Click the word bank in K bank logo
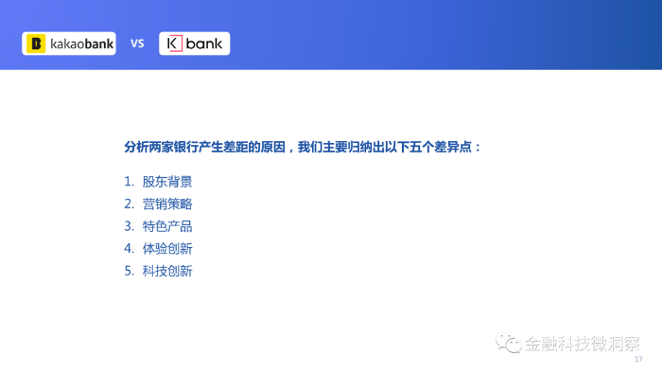662x373 pixels. pos(204,44)
